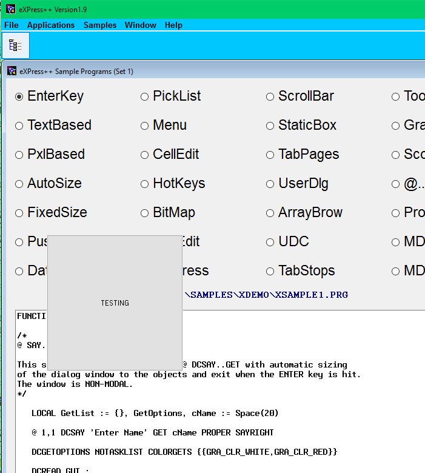Open the Samples menu
The width and height of the screenshot is (425, 473).
point(100,25)
